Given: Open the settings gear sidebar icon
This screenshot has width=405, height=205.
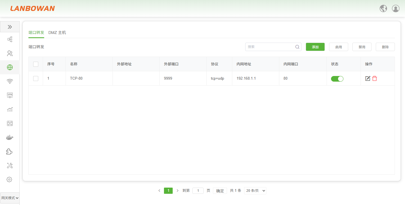Looking at the screenshot, I should pyautogui.click(x=9, y=179).
